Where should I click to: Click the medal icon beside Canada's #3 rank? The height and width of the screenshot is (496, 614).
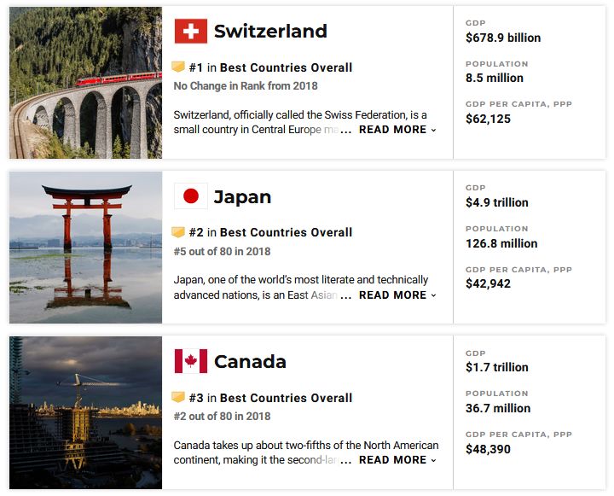[178, 398]
